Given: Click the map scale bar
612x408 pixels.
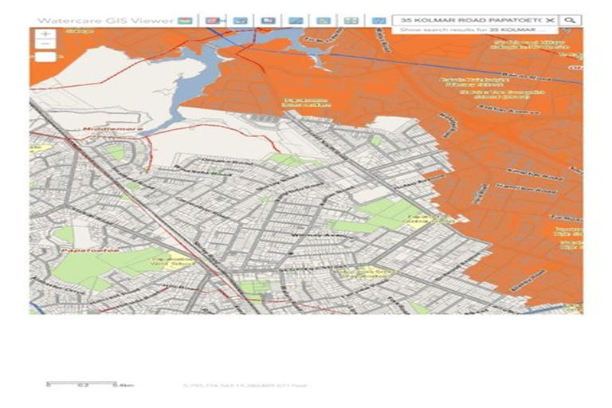Looking at the screenshot, I should pyautogui.click(x=88, y=383).
